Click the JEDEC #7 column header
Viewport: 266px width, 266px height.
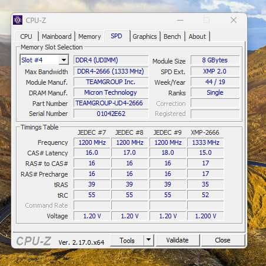(92, 132)
